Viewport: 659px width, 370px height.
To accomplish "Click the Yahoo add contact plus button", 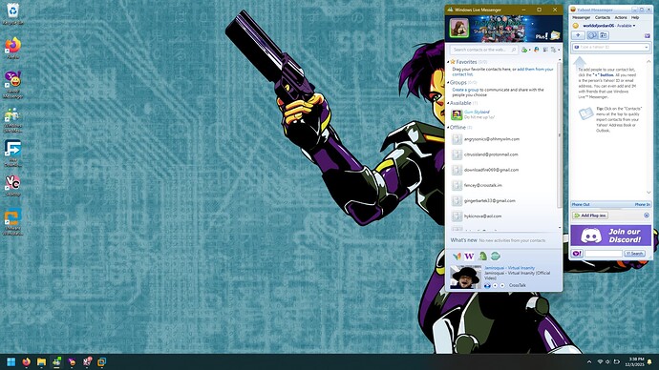I will pyautogui.click(x=579, y=35).
